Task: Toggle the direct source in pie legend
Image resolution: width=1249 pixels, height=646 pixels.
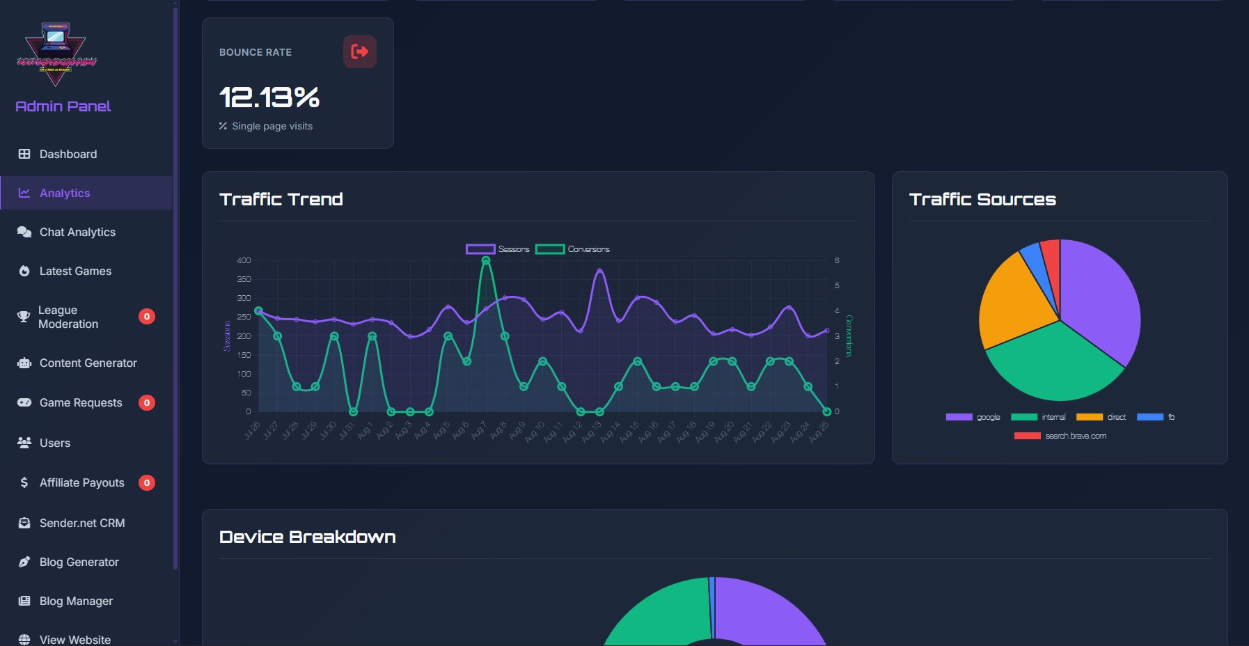Action: (x=1101, y=417)
